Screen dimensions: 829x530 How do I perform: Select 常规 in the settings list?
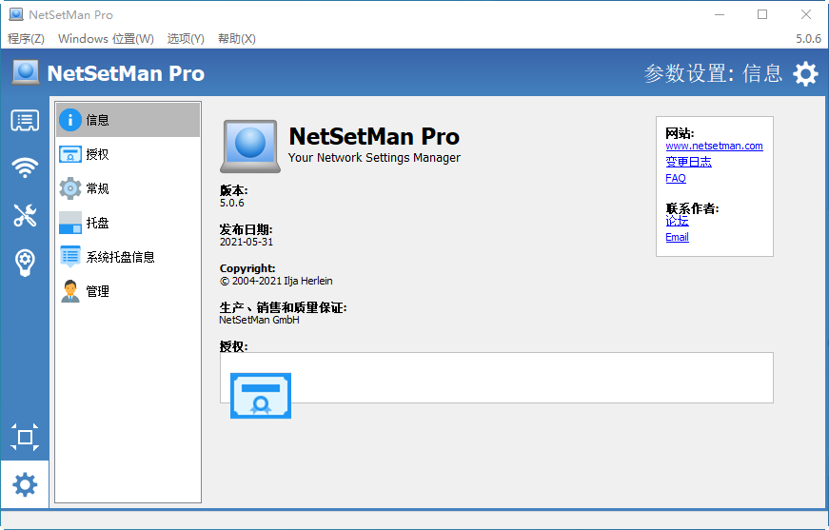[x=128, y=188]
